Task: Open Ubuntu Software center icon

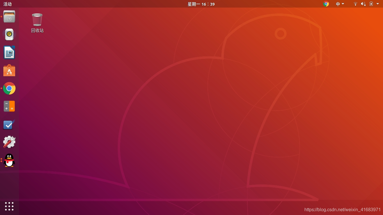Action: click(x=9, y=70)
